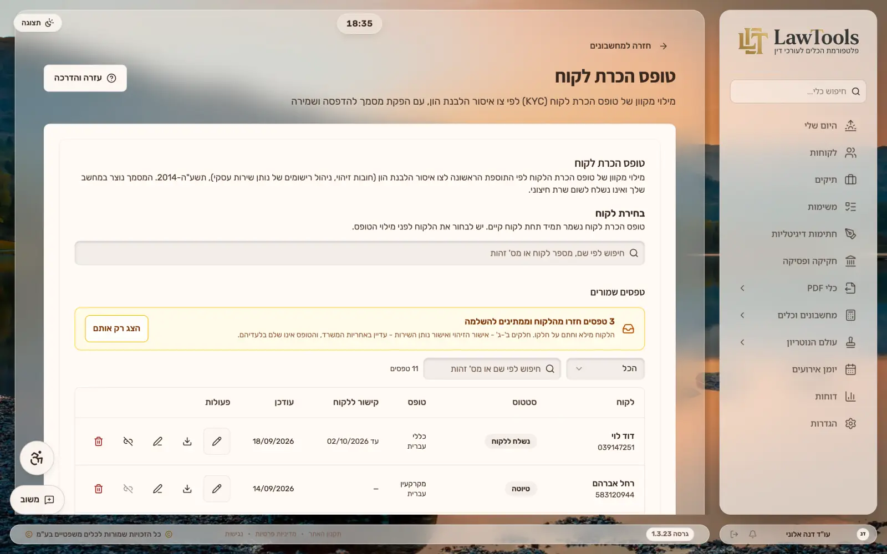The height and width of the screenshot is (554, 887).
Task: Delete the דוד לוי form with trash icon
Action: pyautogui.click(x=99, y=442)
